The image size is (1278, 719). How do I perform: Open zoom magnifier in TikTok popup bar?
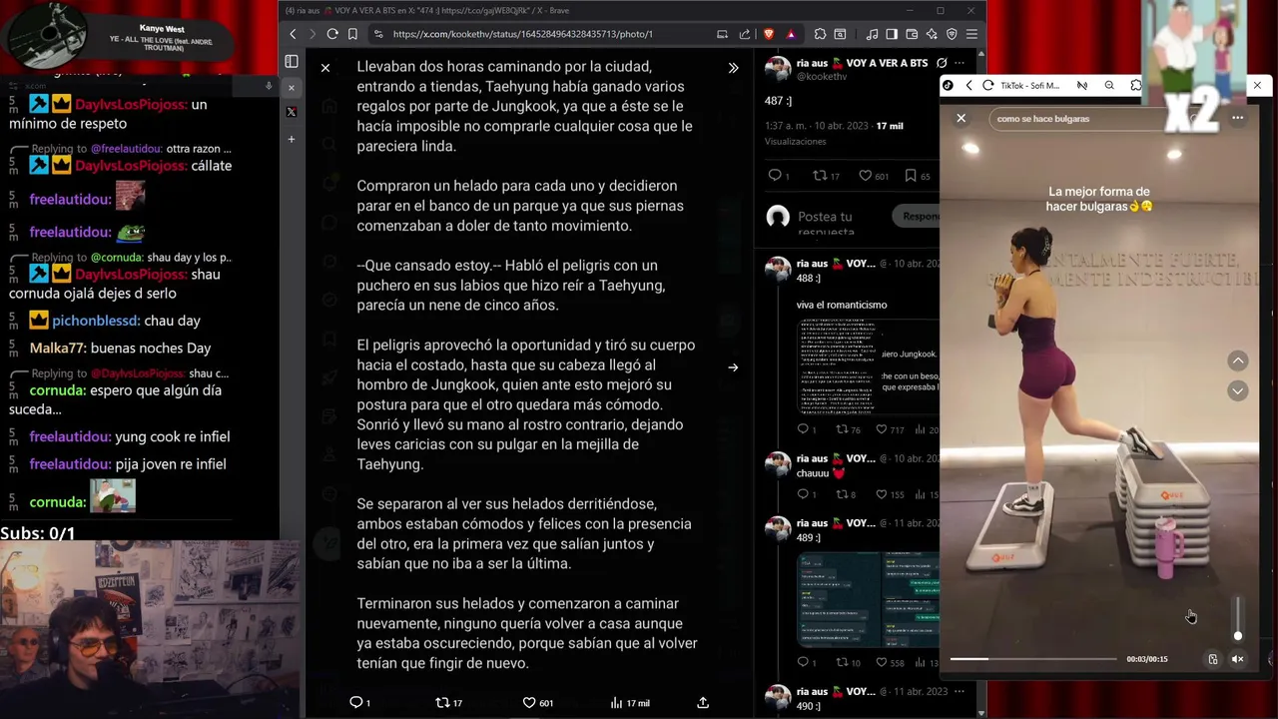point(1109,86)
